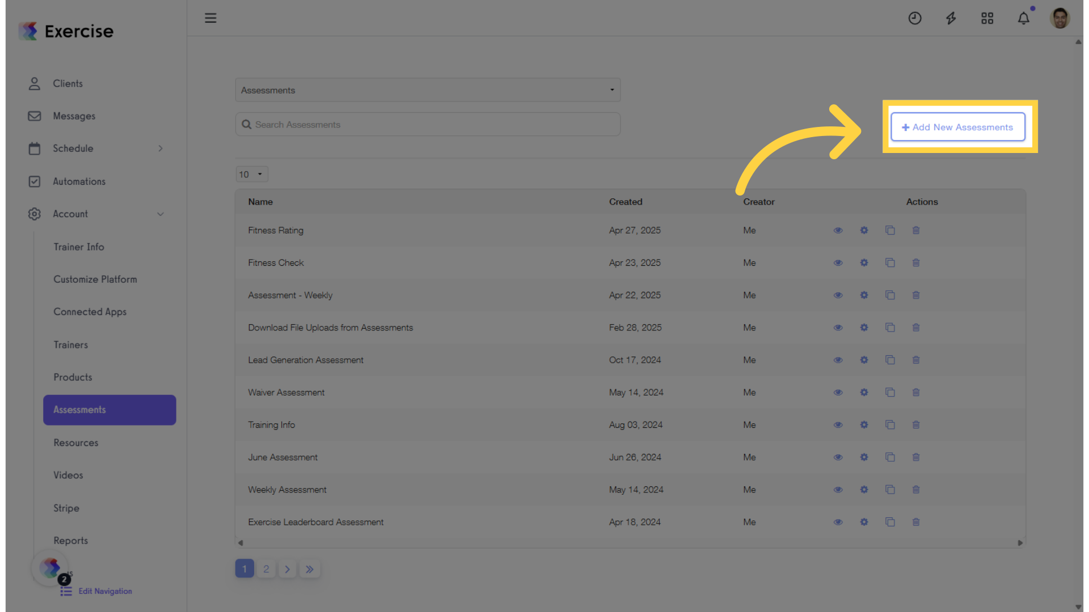Screen dimensions: 1089x612
Task: Open Connected Apps submenu item
Action: 90,312
